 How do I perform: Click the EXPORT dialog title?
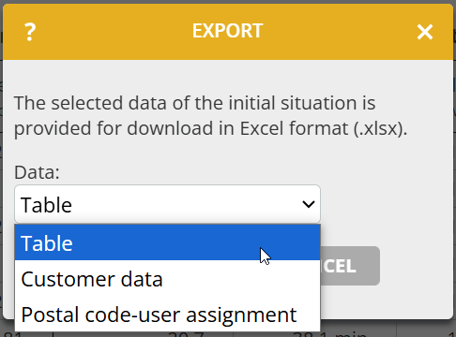click(227, 31)
